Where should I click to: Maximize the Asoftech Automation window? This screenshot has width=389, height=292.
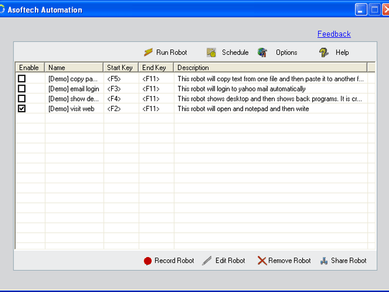point(374,10)
